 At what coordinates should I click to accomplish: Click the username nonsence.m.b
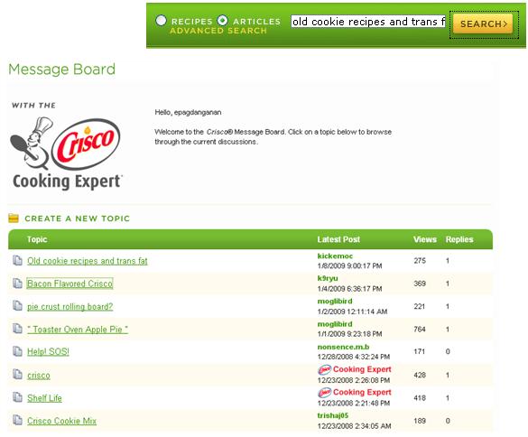pyautogui.click(x=343, y=347)
